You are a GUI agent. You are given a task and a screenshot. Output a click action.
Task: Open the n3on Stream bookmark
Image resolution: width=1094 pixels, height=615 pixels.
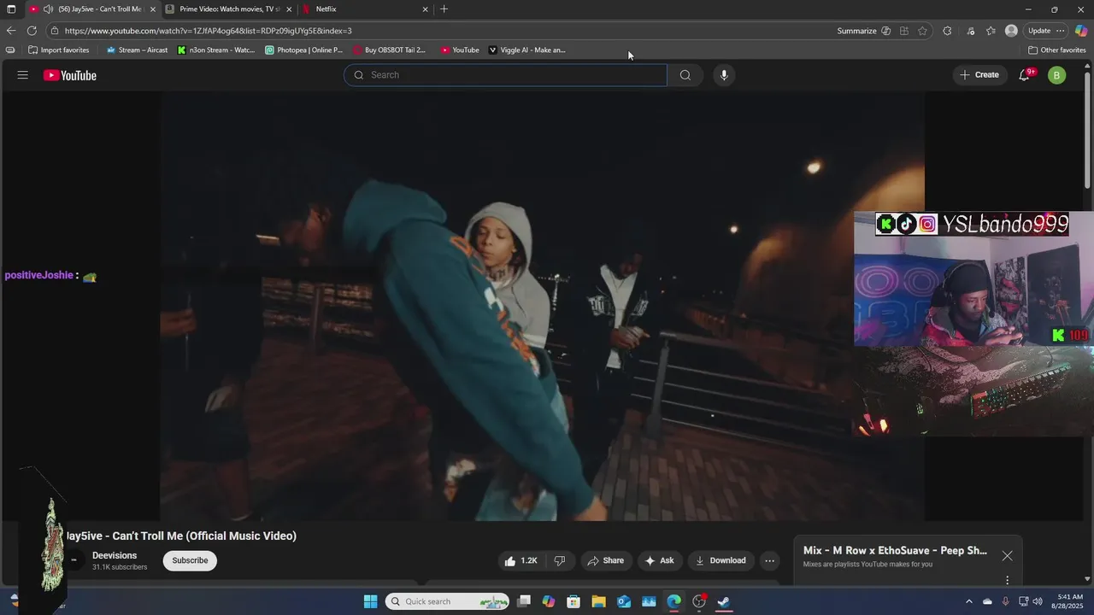tap(216, 50)
